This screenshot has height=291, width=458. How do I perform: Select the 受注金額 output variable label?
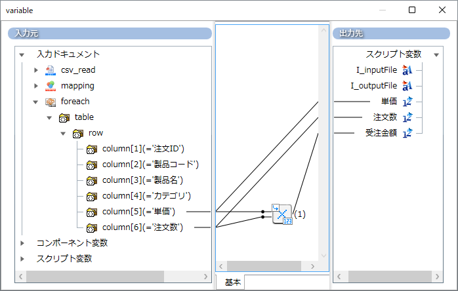[x=381, y=133]
